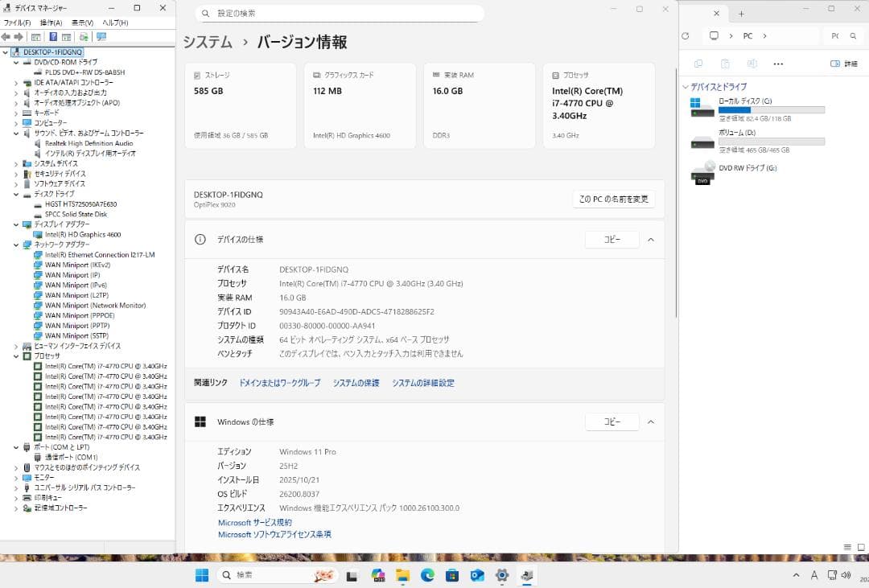
Task: Click Settings window vertical scrollbar
Action: point(676,193)
